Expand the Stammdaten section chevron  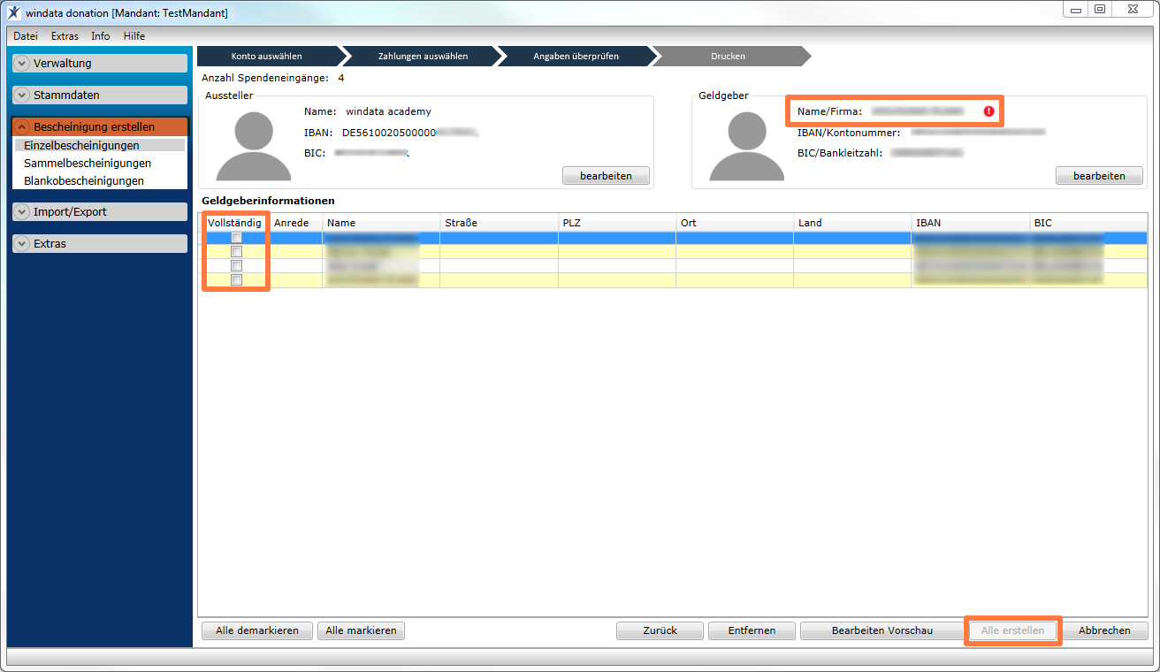[x=22, y=95]
